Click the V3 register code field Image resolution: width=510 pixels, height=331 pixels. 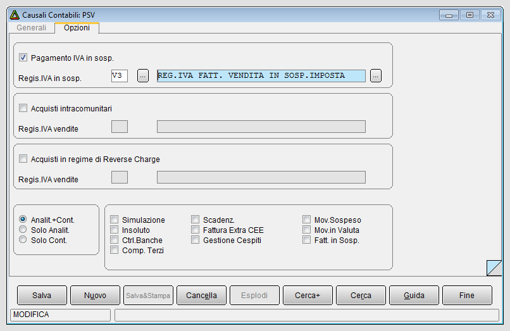coord(120,76)
